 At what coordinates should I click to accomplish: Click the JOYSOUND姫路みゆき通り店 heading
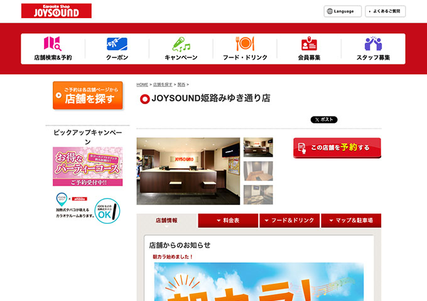pos(211,98)
